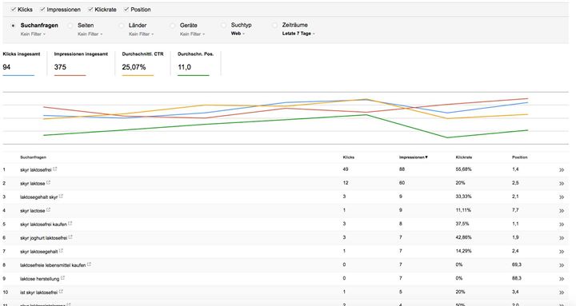Open the skyr laktosefrei kaufen query
Image resolution: width=576 pixels, height=306 pixels.
point(43,225)
